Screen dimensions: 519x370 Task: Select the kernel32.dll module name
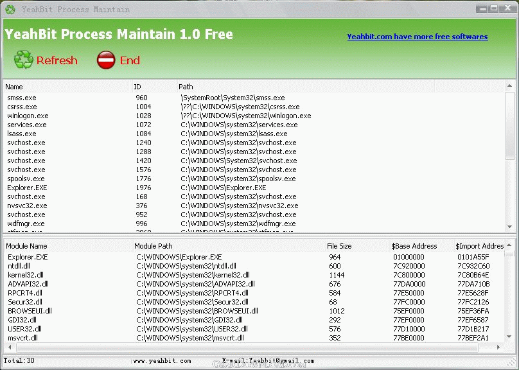click(26, 275)
